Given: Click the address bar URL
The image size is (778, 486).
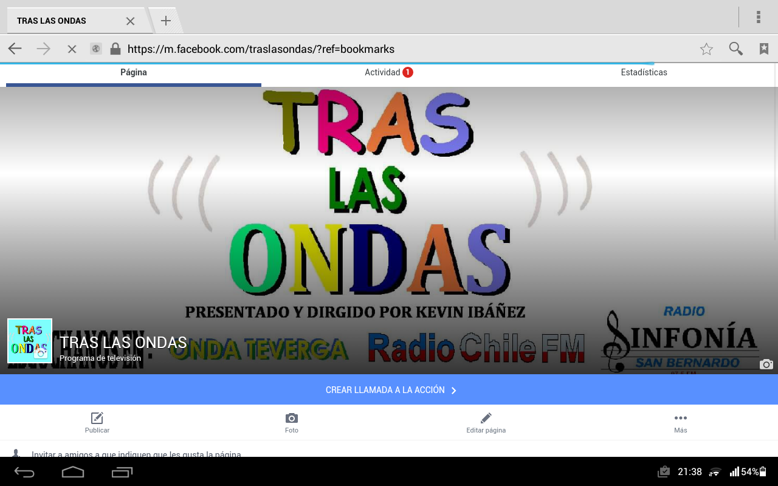Looking at the screenshot, I should [x=261, y=49].
